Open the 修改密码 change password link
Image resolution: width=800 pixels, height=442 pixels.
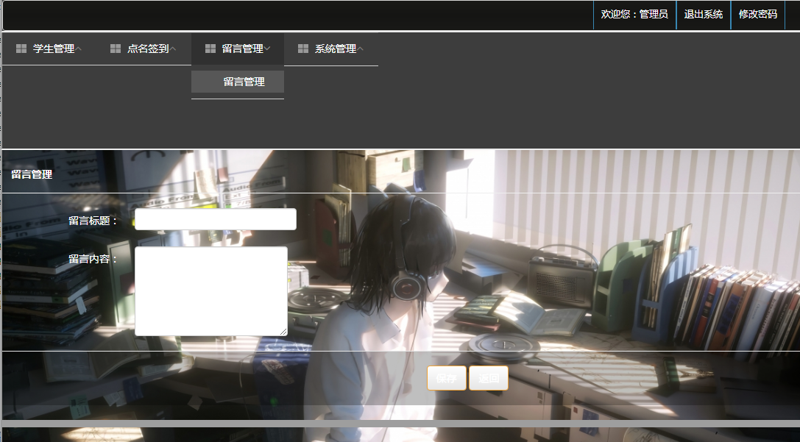757,14
